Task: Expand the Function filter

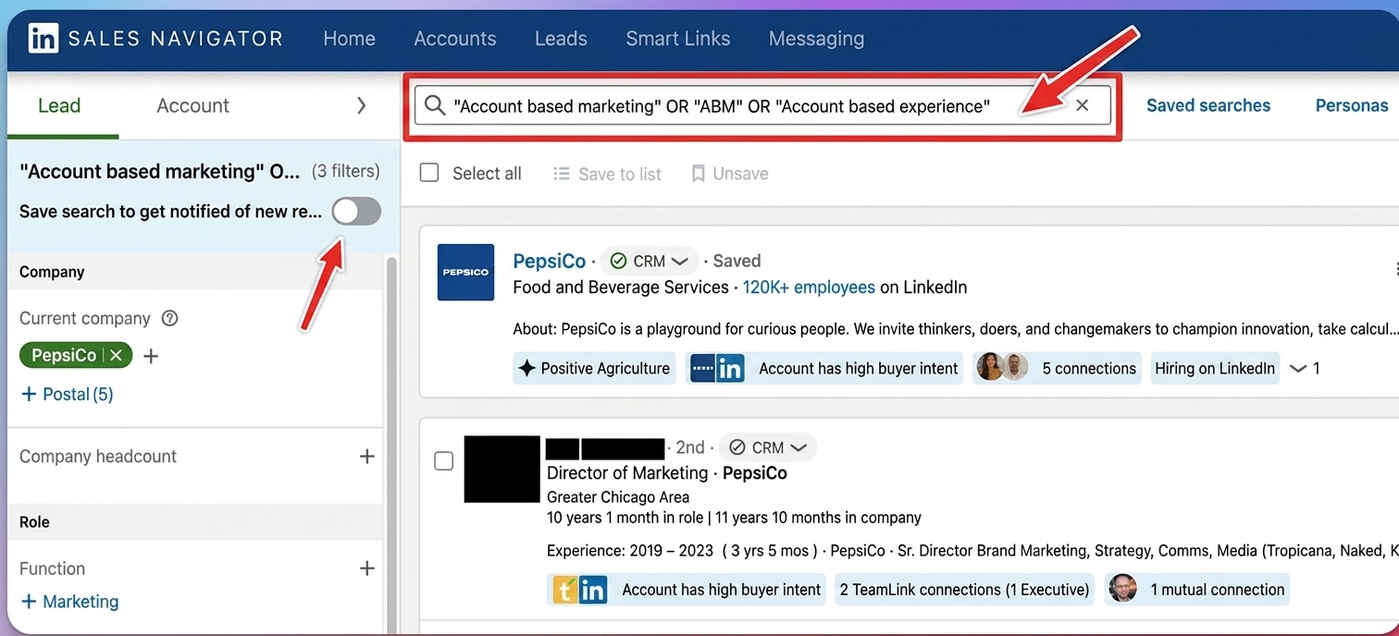Action: [367, 569]
